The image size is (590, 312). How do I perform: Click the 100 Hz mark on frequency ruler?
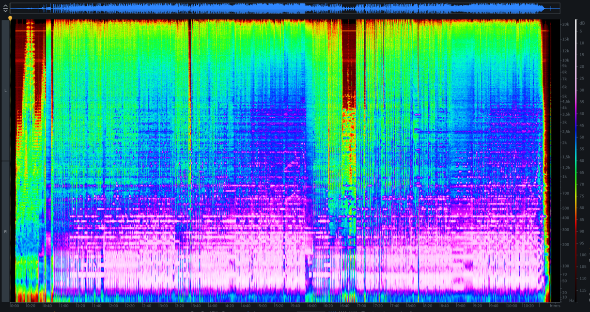[565, 266]
